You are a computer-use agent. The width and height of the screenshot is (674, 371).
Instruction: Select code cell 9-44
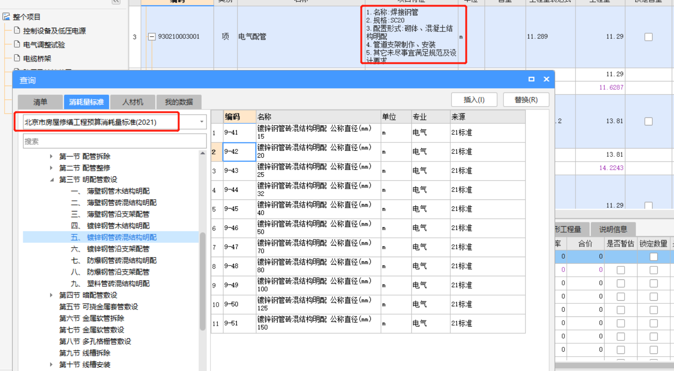pos(239,190)
